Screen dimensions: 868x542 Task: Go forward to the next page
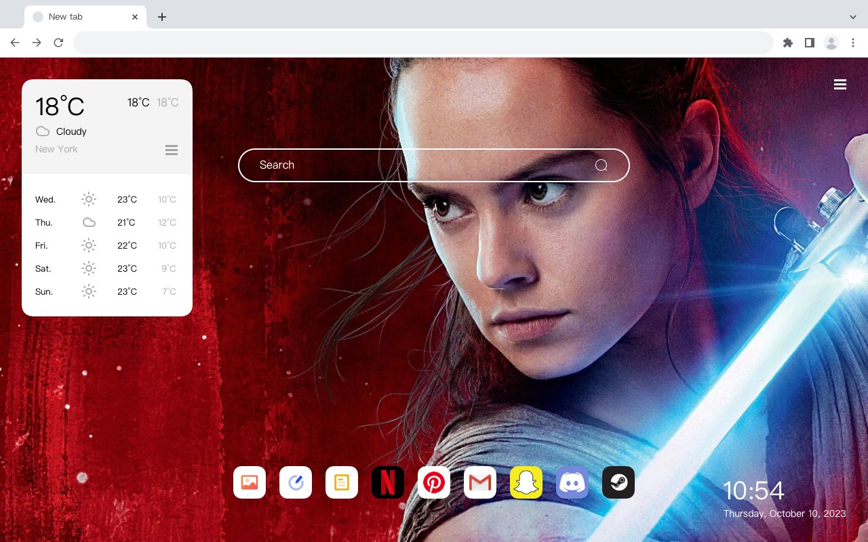[x=37, y=43]
